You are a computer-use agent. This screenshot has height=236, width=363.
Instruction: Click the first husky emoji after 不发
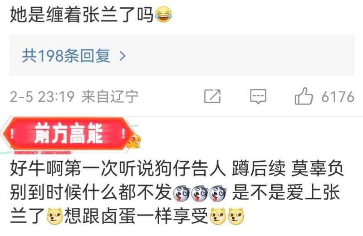[182, 194]
